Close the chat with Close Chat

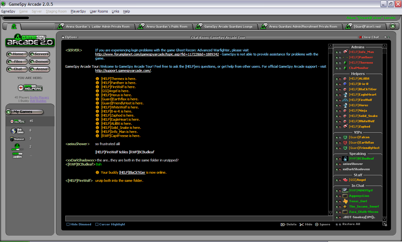[x=369, y=37]
